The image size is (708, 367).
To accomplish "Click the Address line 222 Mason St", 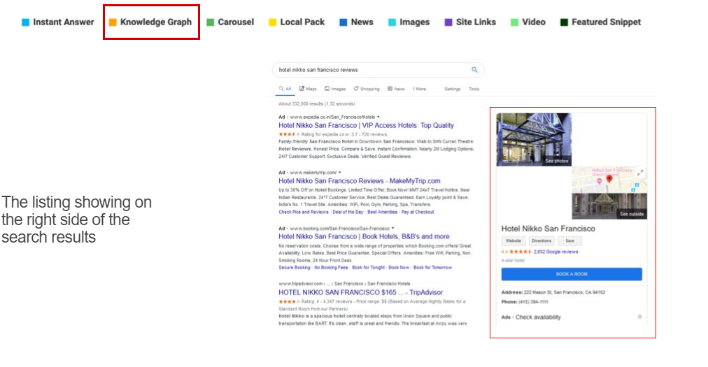I will point(553,292).
